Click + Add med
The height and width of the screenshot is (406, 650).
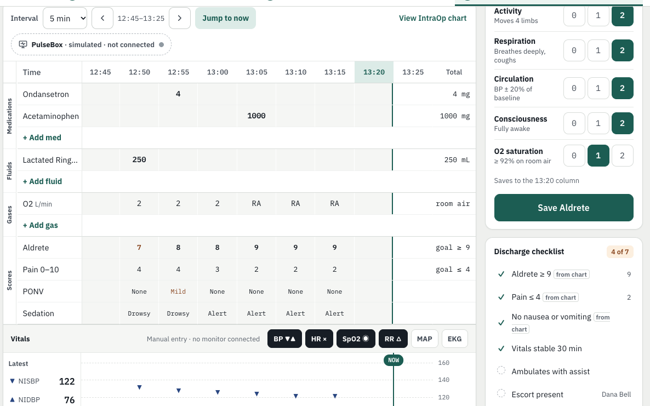coord(42,138)
